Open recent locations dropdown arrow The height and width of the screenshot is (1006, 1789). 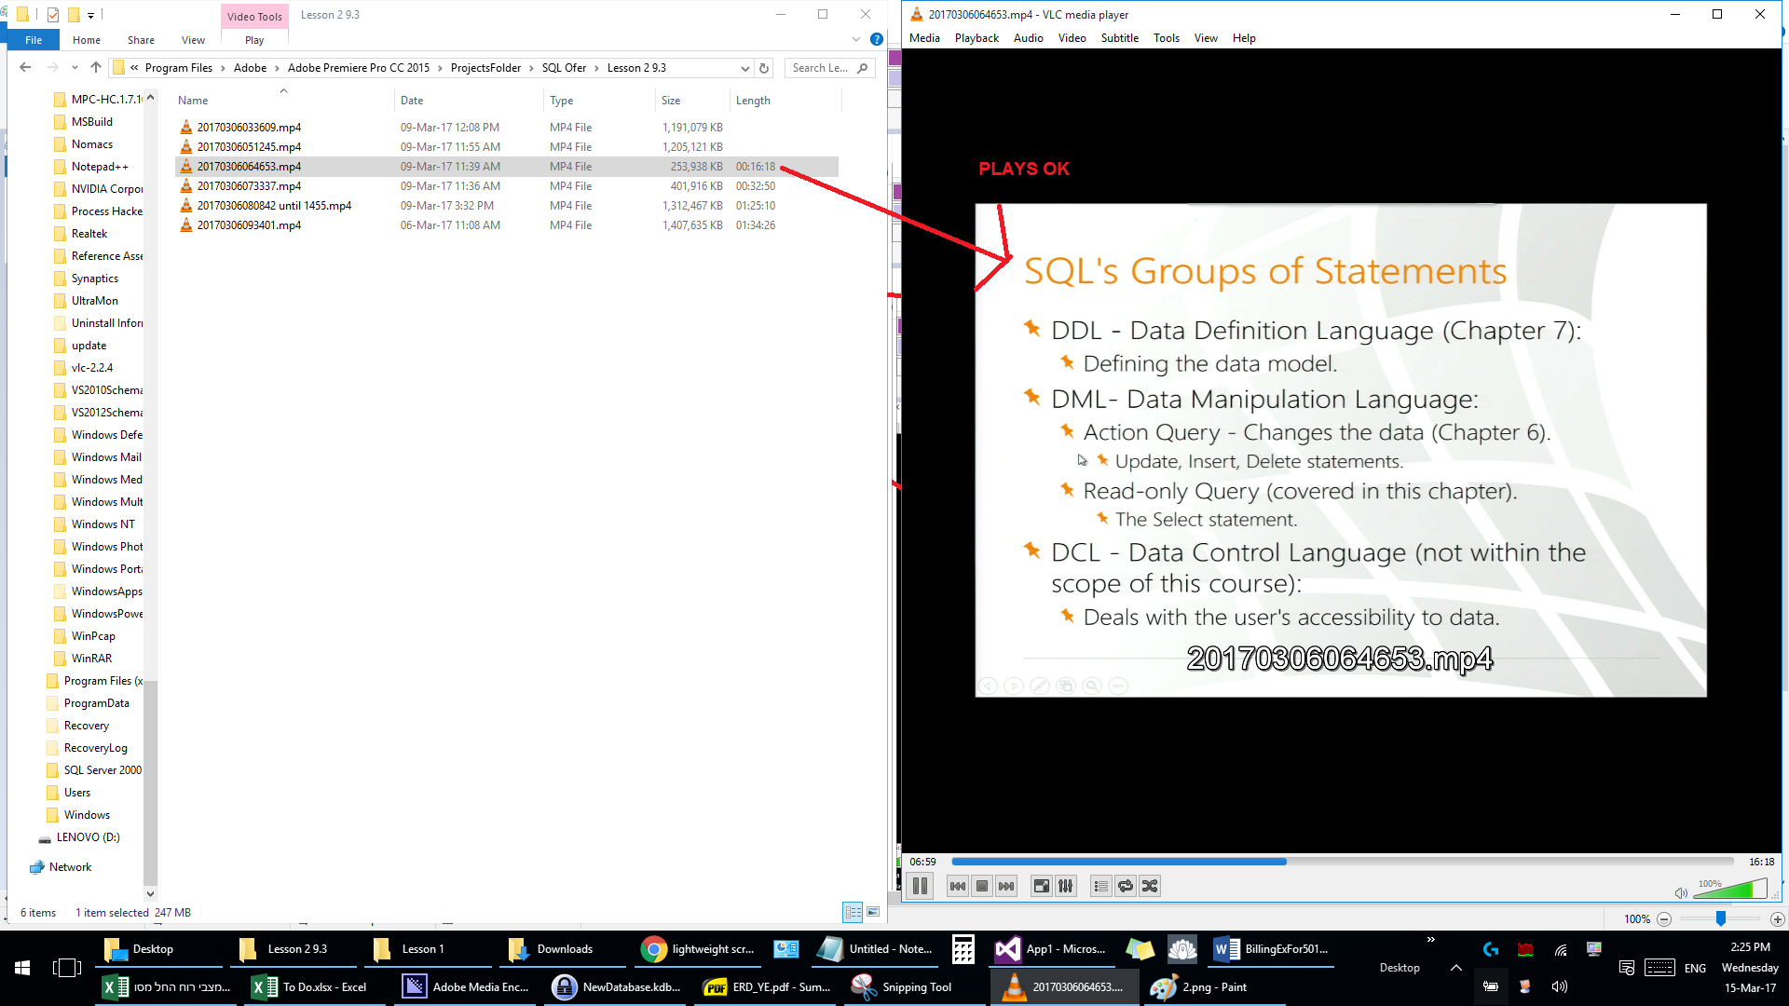[75, 68]
